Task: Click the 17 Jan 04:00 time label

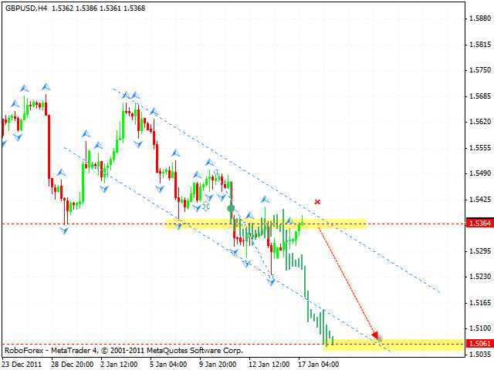Action: click(x=319, y=365)
